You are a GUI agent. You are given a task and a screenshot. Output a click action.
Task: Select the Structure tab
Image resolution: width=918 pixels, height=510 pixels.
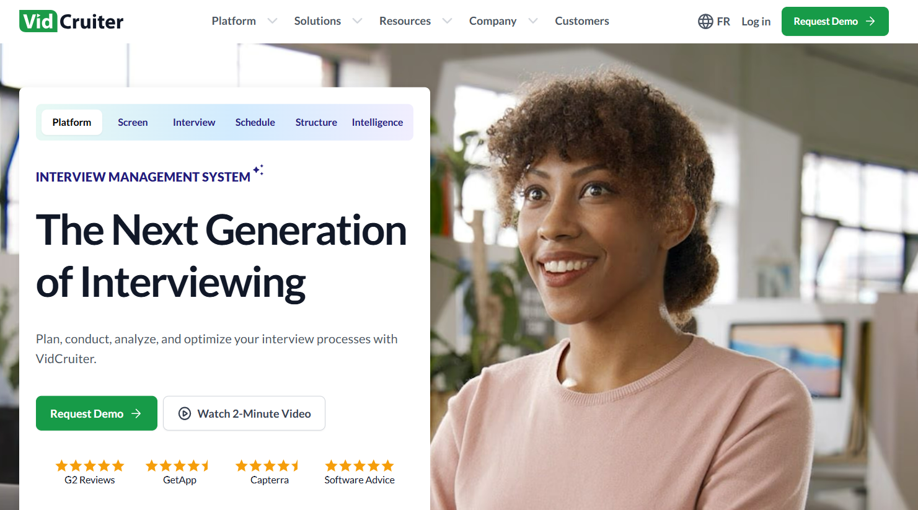coord(316,123)
